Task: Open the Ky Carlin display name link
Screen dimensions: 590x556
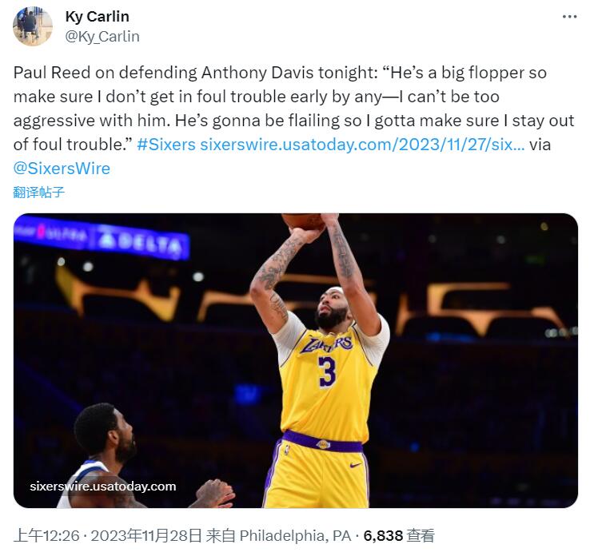Action: pos(97,17)
